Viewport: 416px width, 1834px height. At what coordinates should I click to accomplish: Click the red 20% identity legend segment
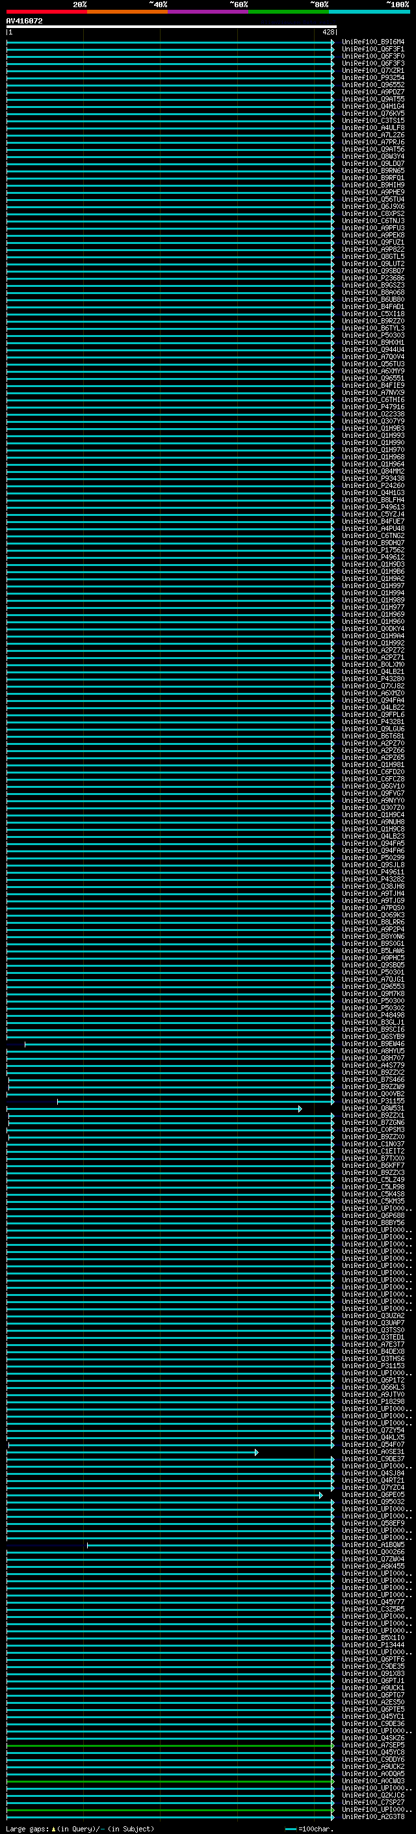pos(46,12)
